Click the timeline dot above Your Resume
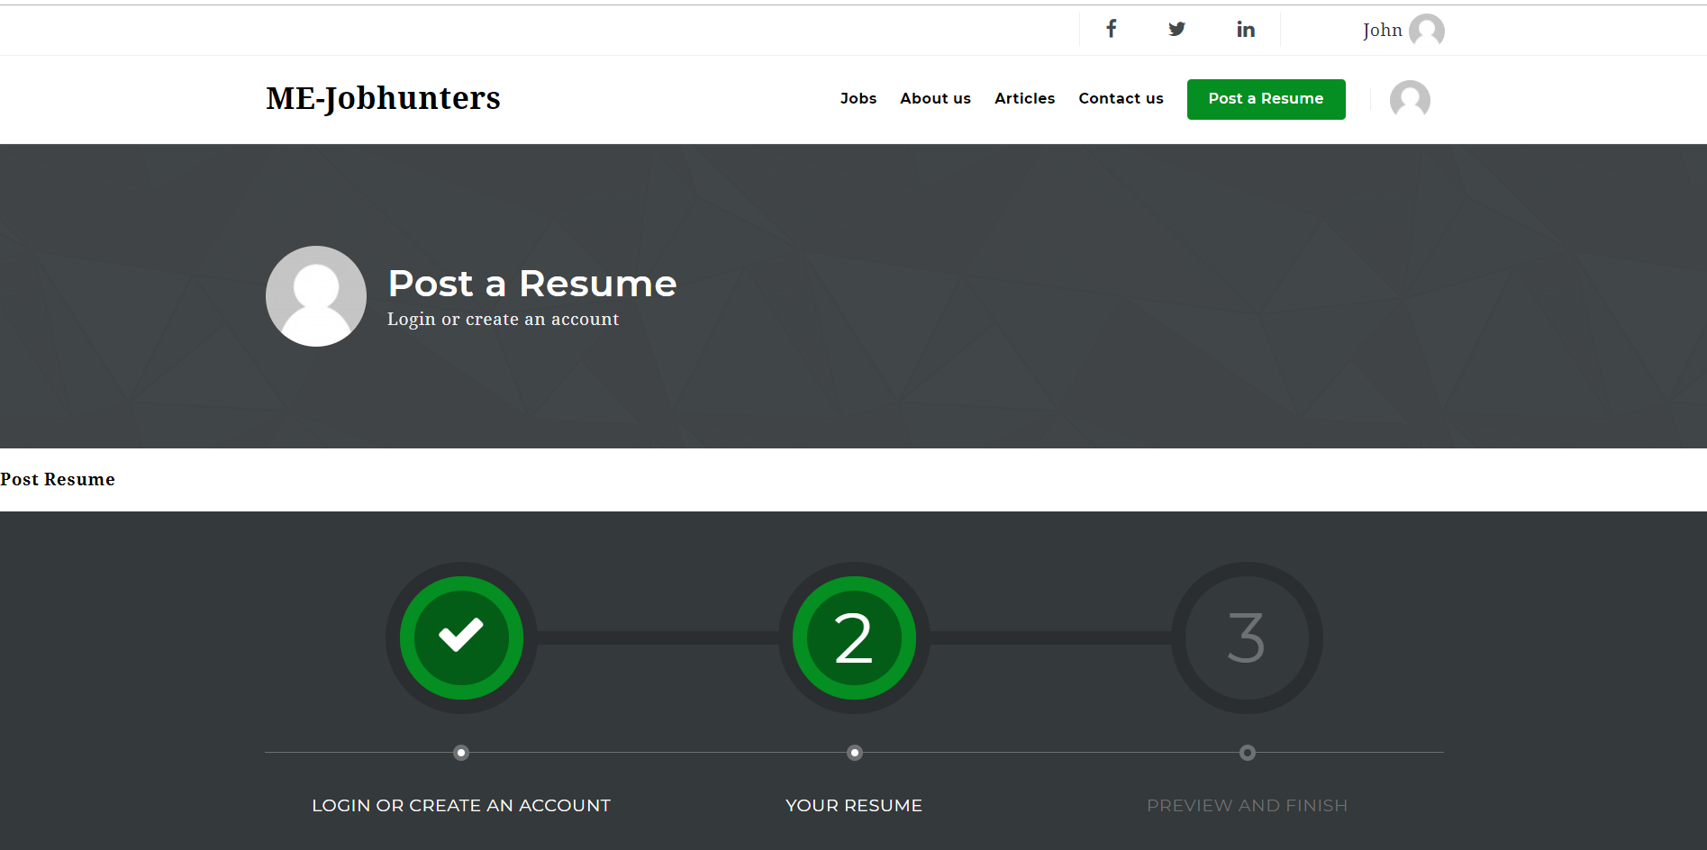Viewport: 1707px width, 850px height. coord(855,753)
